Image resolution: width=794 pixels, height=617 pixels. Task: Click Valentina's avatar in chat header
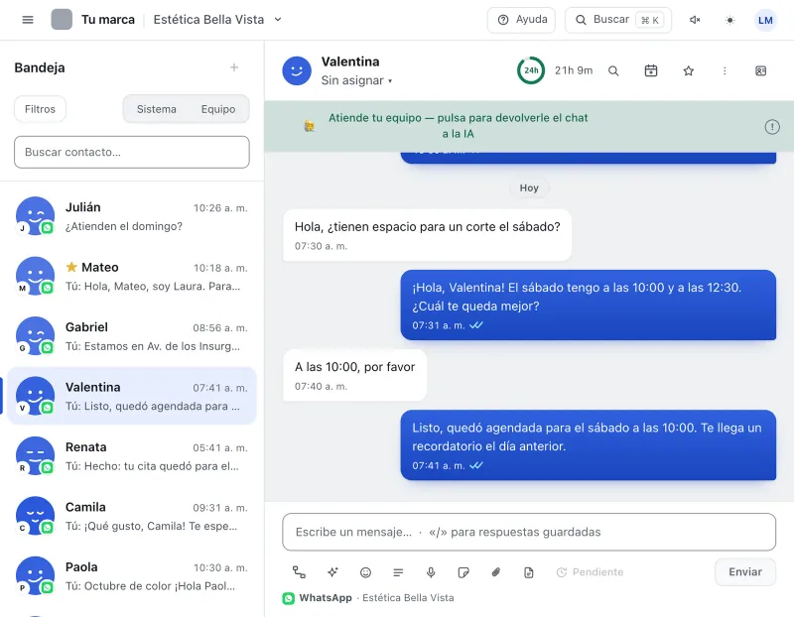coord(297,70)
